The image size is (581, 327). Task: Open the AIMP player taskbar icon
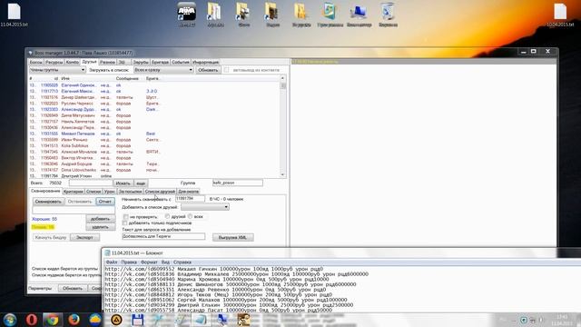point(116,319)
